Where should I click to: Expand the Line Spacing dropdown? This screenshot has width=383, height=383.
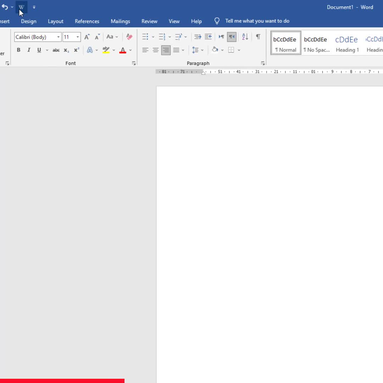coord(202,50)
